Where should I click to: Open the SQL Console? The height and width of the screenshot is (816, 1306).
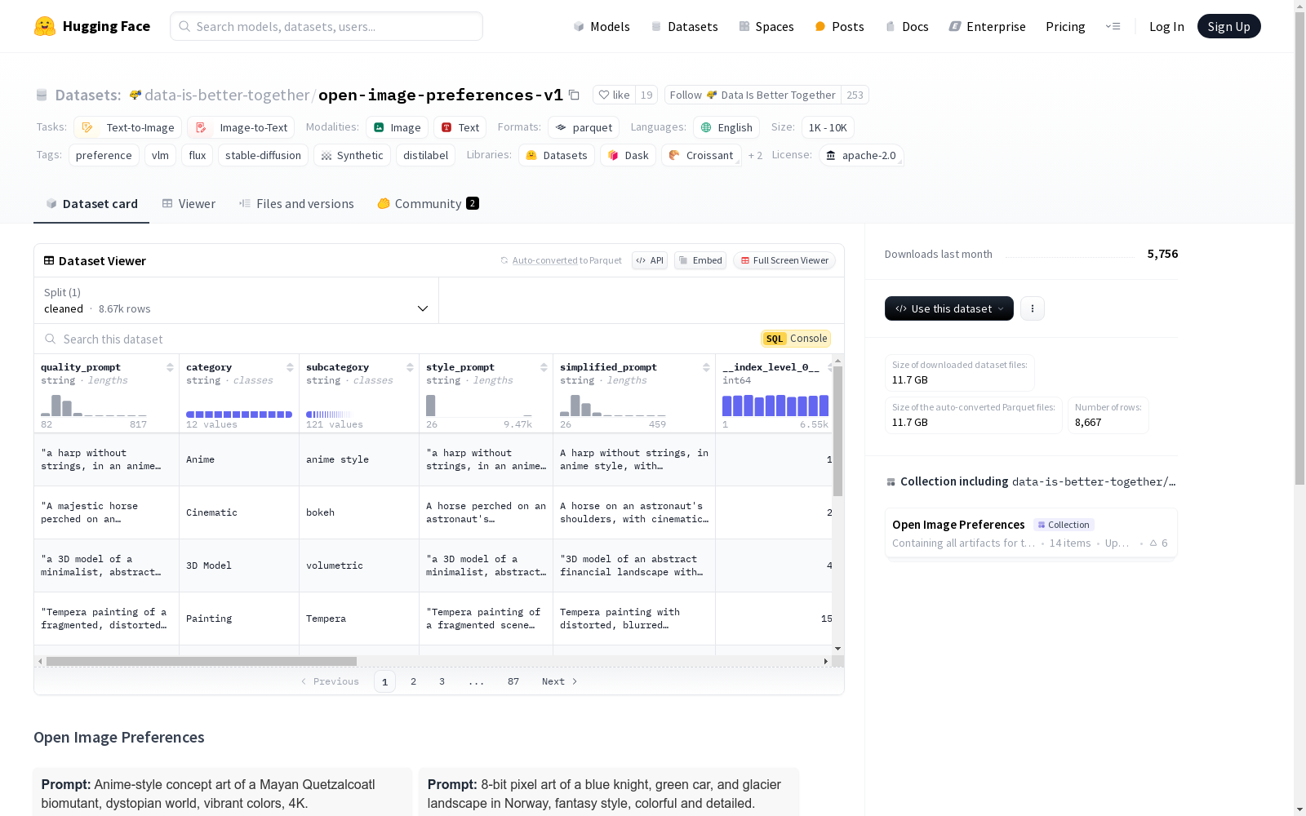click(796, 339)
